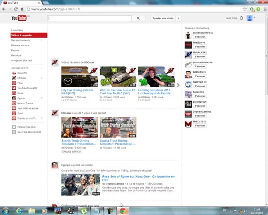
Task: Open first Scania Truck Driving thumbnail
Action: [x=80, y=127]
